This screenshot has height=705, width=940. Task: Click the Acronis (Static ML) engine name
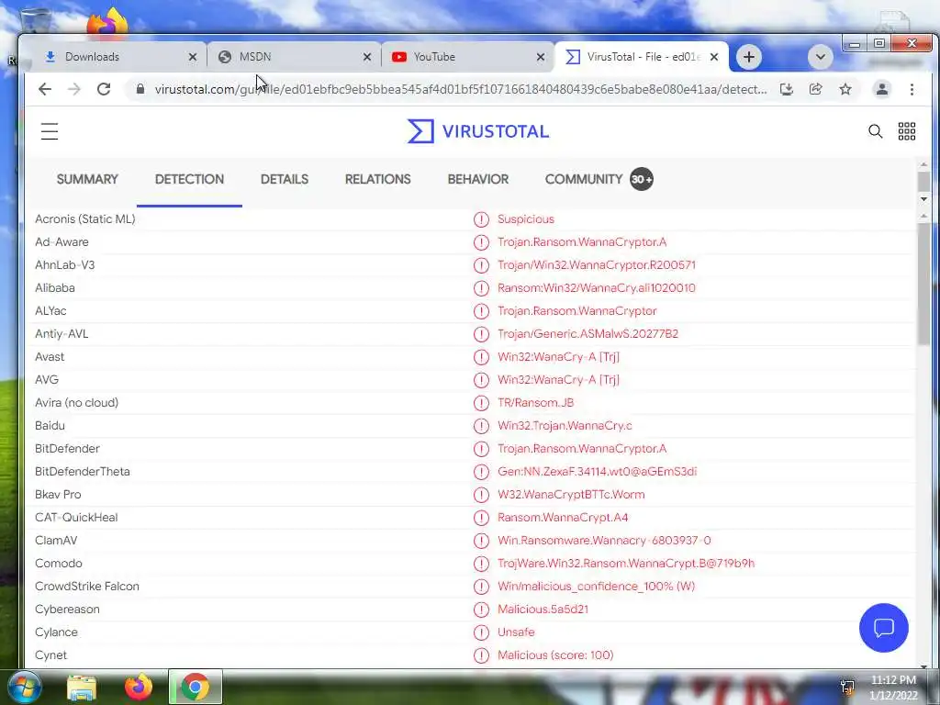click(85, 218)
